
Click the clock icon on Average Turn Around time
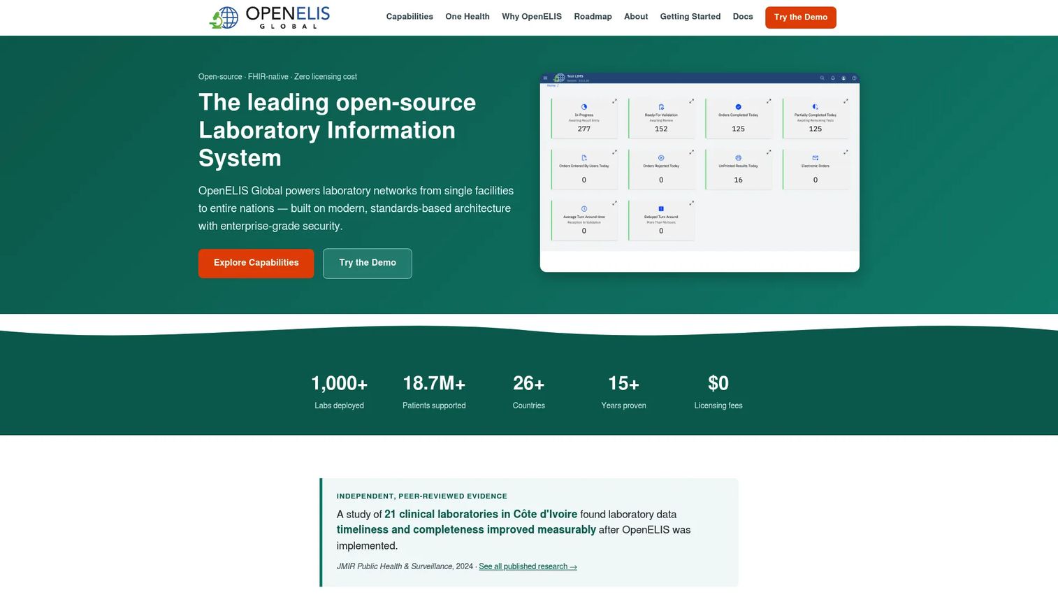coord(584,209)
